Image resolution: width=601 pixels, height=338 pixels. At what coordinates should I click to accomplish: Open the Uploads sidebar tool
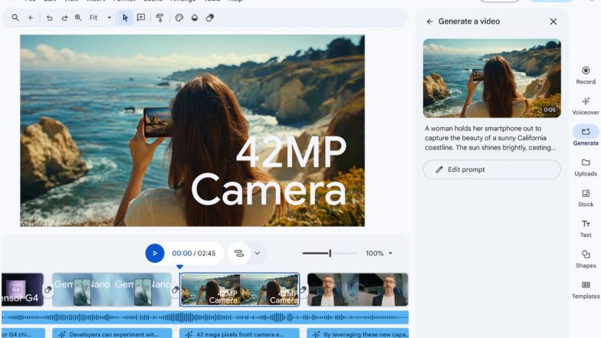point(586,167)
